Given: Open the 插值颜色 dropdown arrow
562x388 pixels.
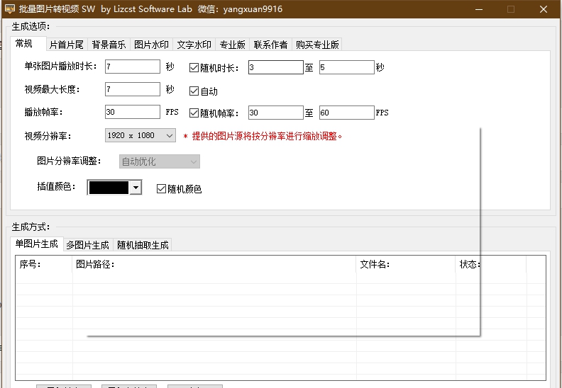Looking at the screenshot, I should 136,188.
